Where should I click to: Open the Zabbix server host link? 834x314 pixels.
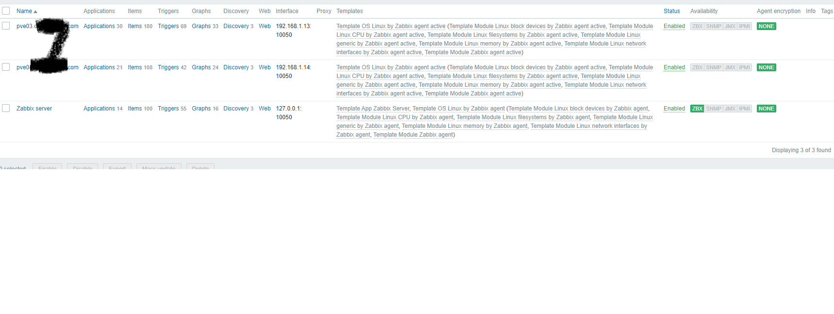coord(34,109)
